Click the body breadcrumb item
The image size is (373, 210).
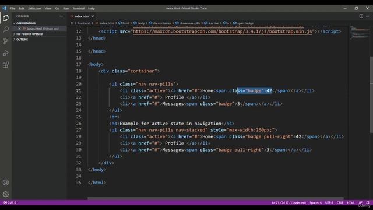point(139,23)
